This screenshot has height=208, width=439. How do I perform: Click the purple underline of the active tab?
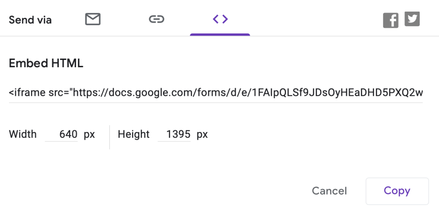(x=220, y=35)
